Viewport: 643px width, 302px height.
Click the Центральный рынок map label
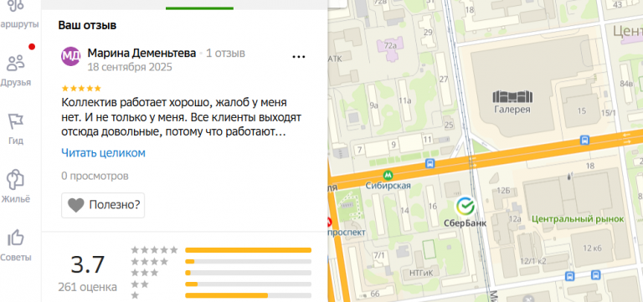pos(578,219)
